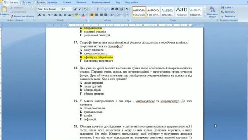The height and width of the screenshot is (140, 248).
Task: Click the Sort (A-Z) icon
Action: point(122,9)
